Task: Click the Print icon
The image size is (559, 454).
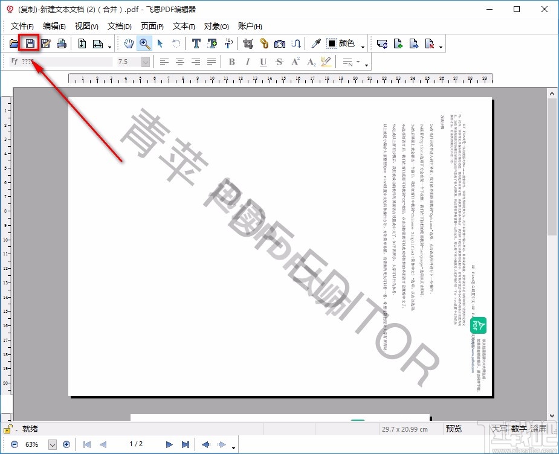Action: [x=62, y=43]
